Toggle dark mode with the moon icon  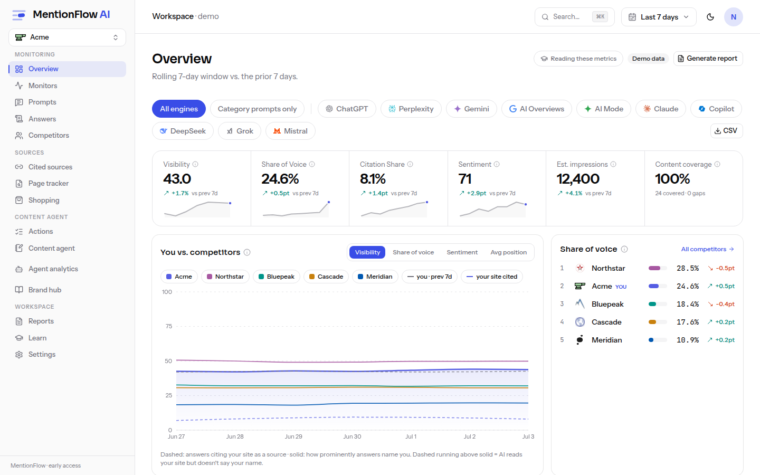click(x=710, y=17)
